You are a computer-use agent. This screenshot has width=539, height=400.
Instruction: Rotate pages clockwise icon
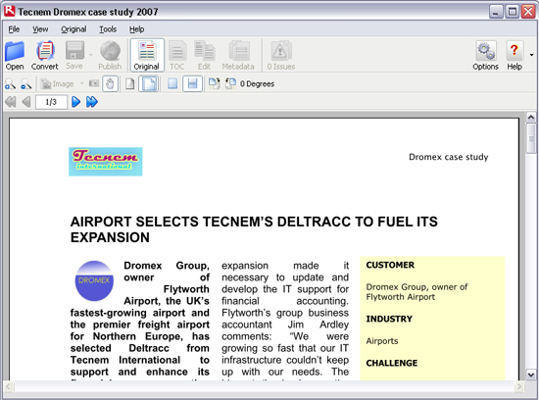pyautogui.click(x=215, y=84)
